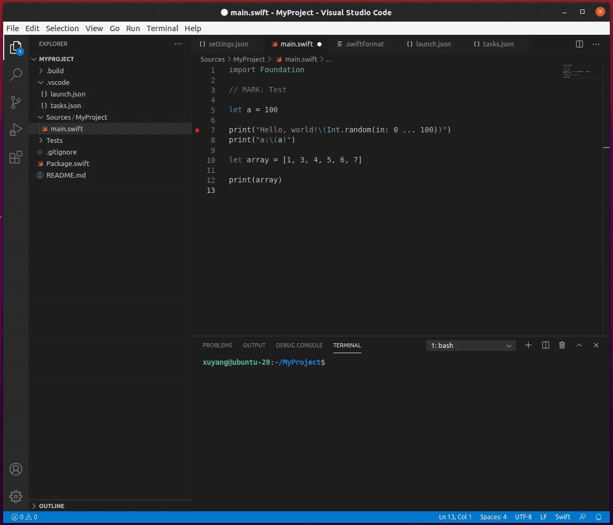Split the editor to the right
This screenshot has height=525, width=613.
click(x=579, y=44)
